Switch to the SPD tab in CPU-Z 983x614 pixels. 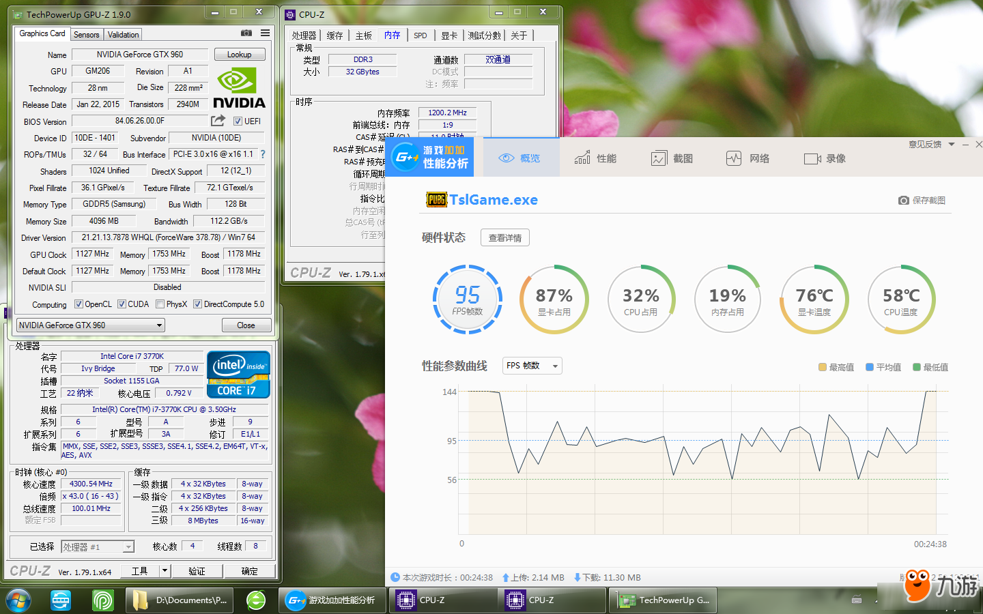[421, 35]
